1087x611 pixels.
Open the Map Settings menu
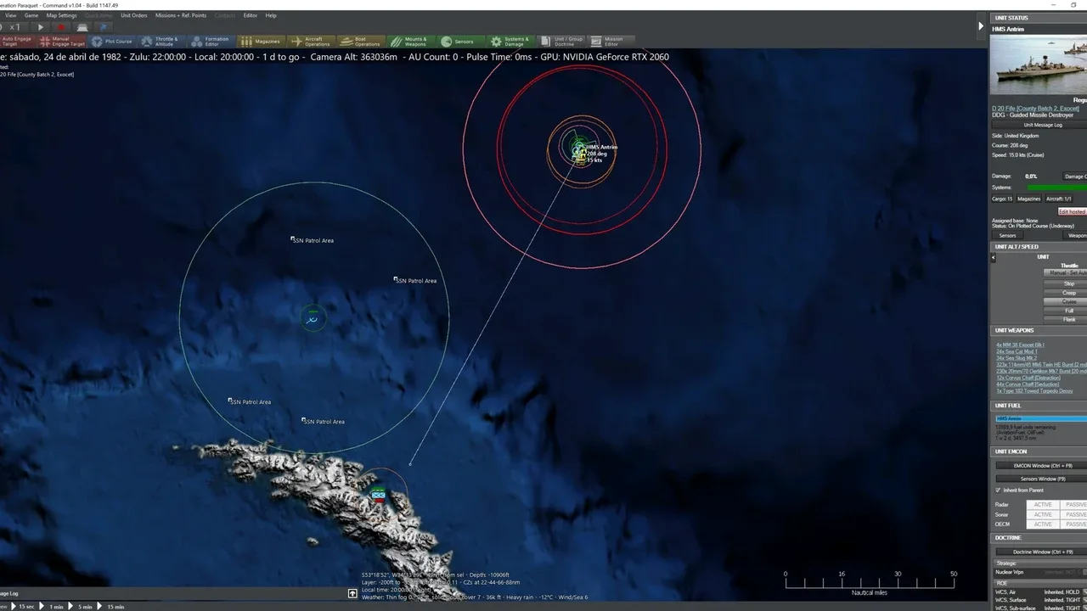point(61,15)
